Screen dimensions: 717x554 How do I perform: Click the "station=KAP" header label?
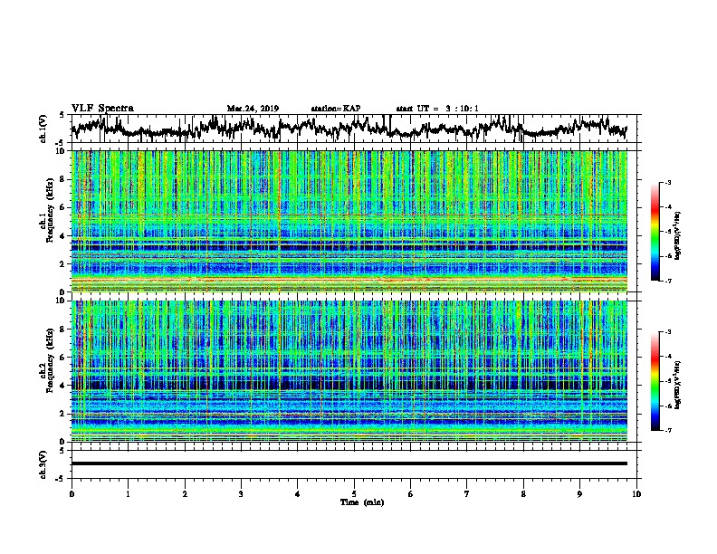pyautogui.click(x=336, y=109)
